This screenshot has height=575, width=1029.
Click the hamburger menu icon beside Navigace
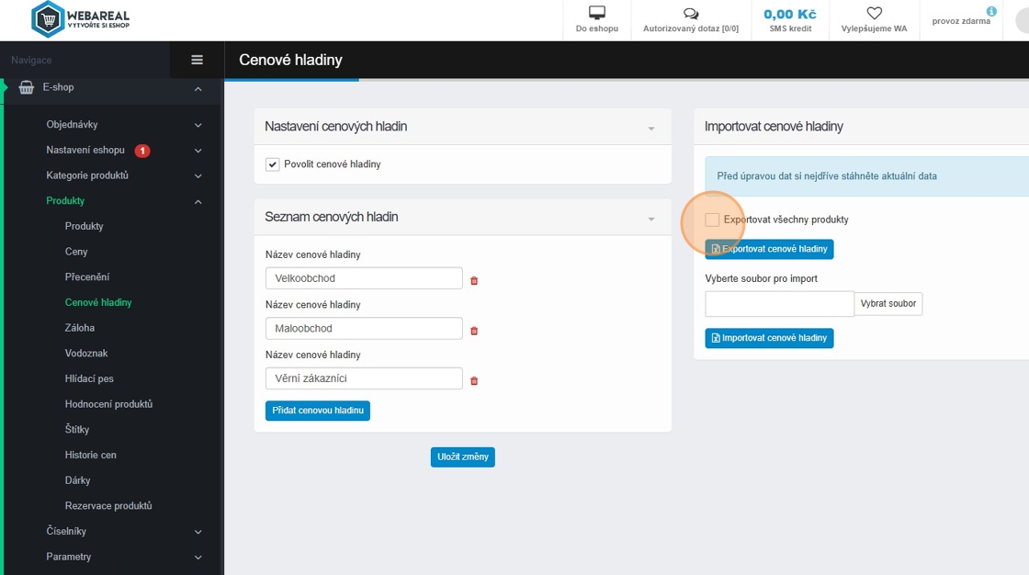[197, 60]
